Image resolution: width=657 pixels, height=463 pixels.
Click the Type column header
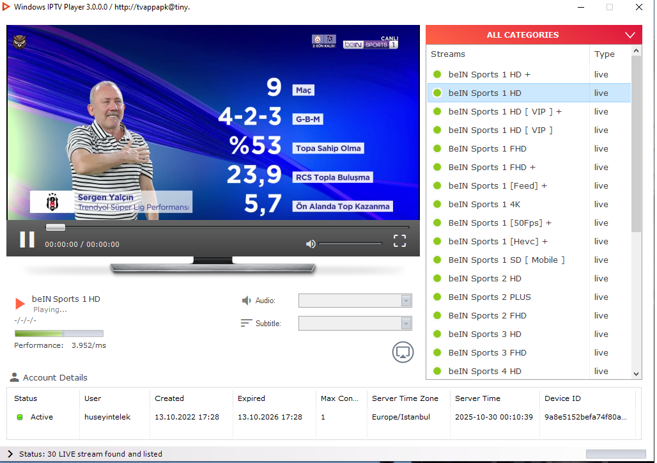click(605, 54)
